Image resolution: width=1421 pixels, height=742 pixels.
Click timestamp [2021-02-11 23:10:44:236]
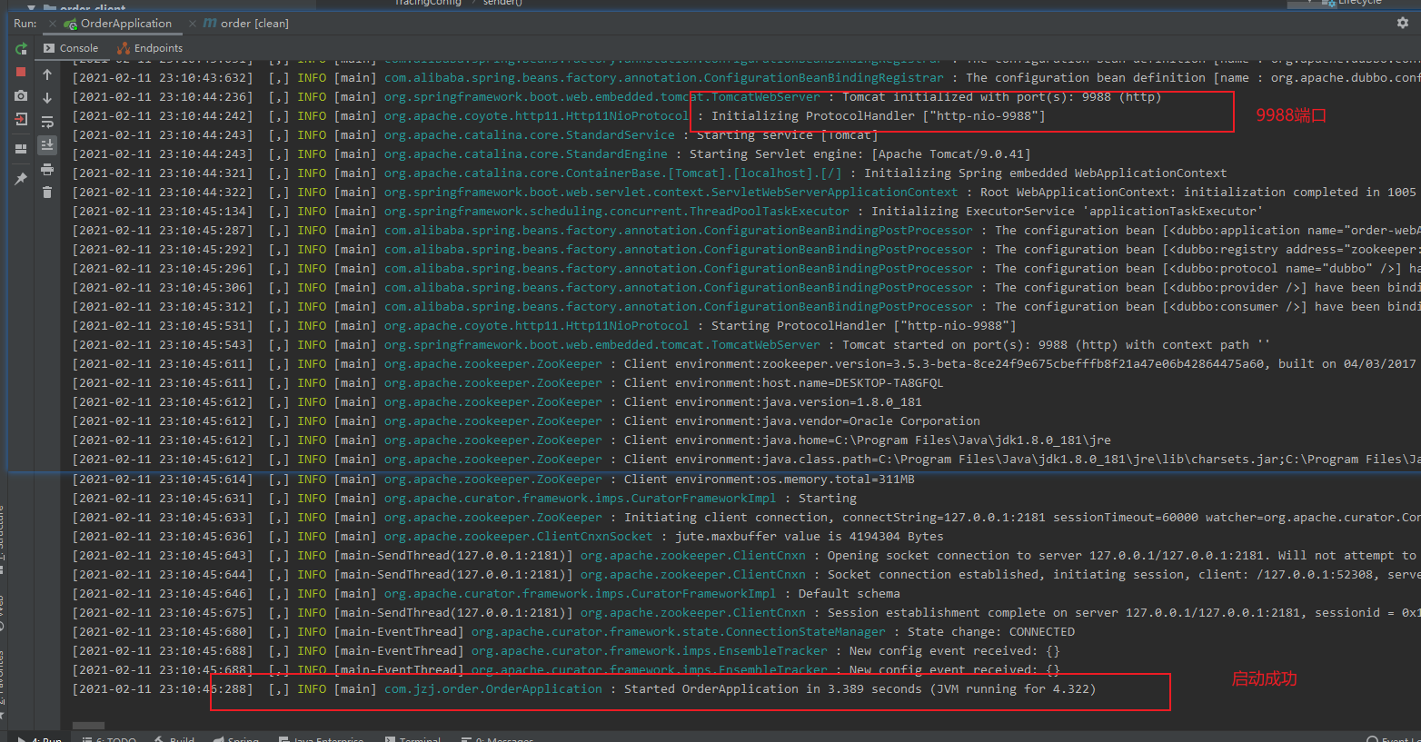pyautogui.click(x=162, y=97)
